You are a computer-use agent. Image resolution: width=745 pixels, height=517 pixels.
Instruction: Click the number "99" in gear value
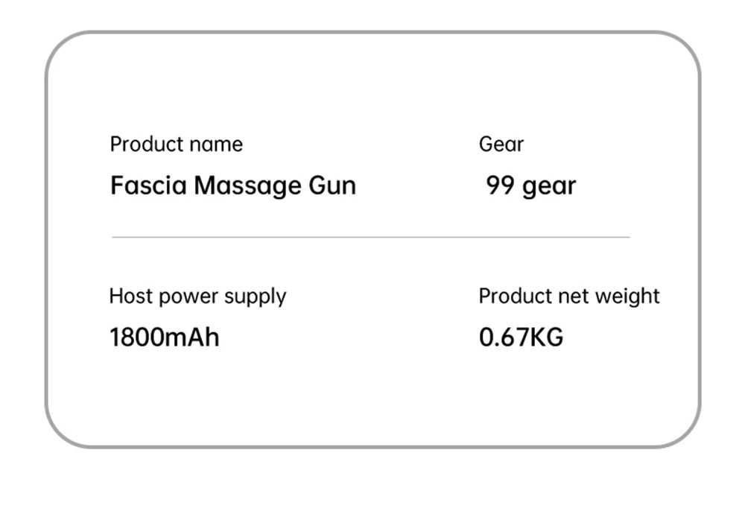(500, 185)
